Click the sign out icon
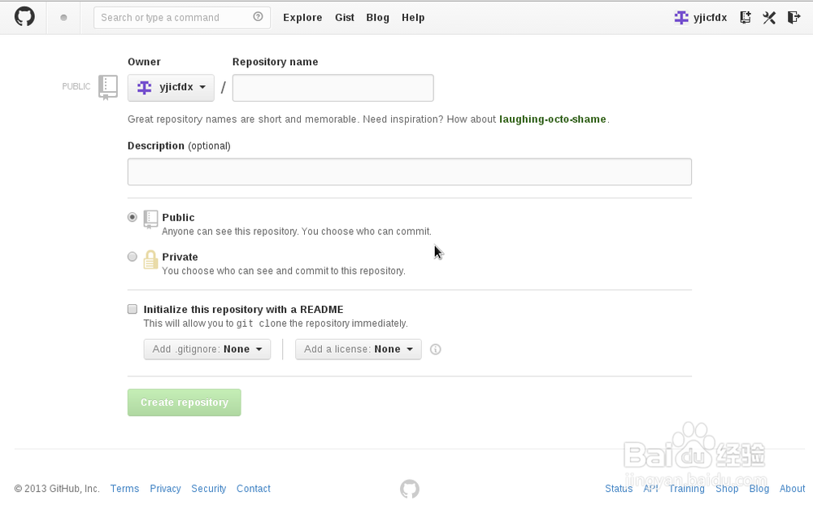The image size is (813, 509). 794,17
